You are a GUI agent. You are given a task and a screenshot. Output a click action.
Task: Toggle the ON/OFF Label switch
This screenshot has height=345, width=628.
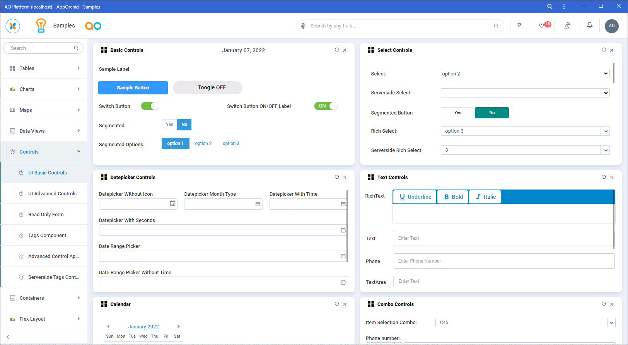pos(326,106)
